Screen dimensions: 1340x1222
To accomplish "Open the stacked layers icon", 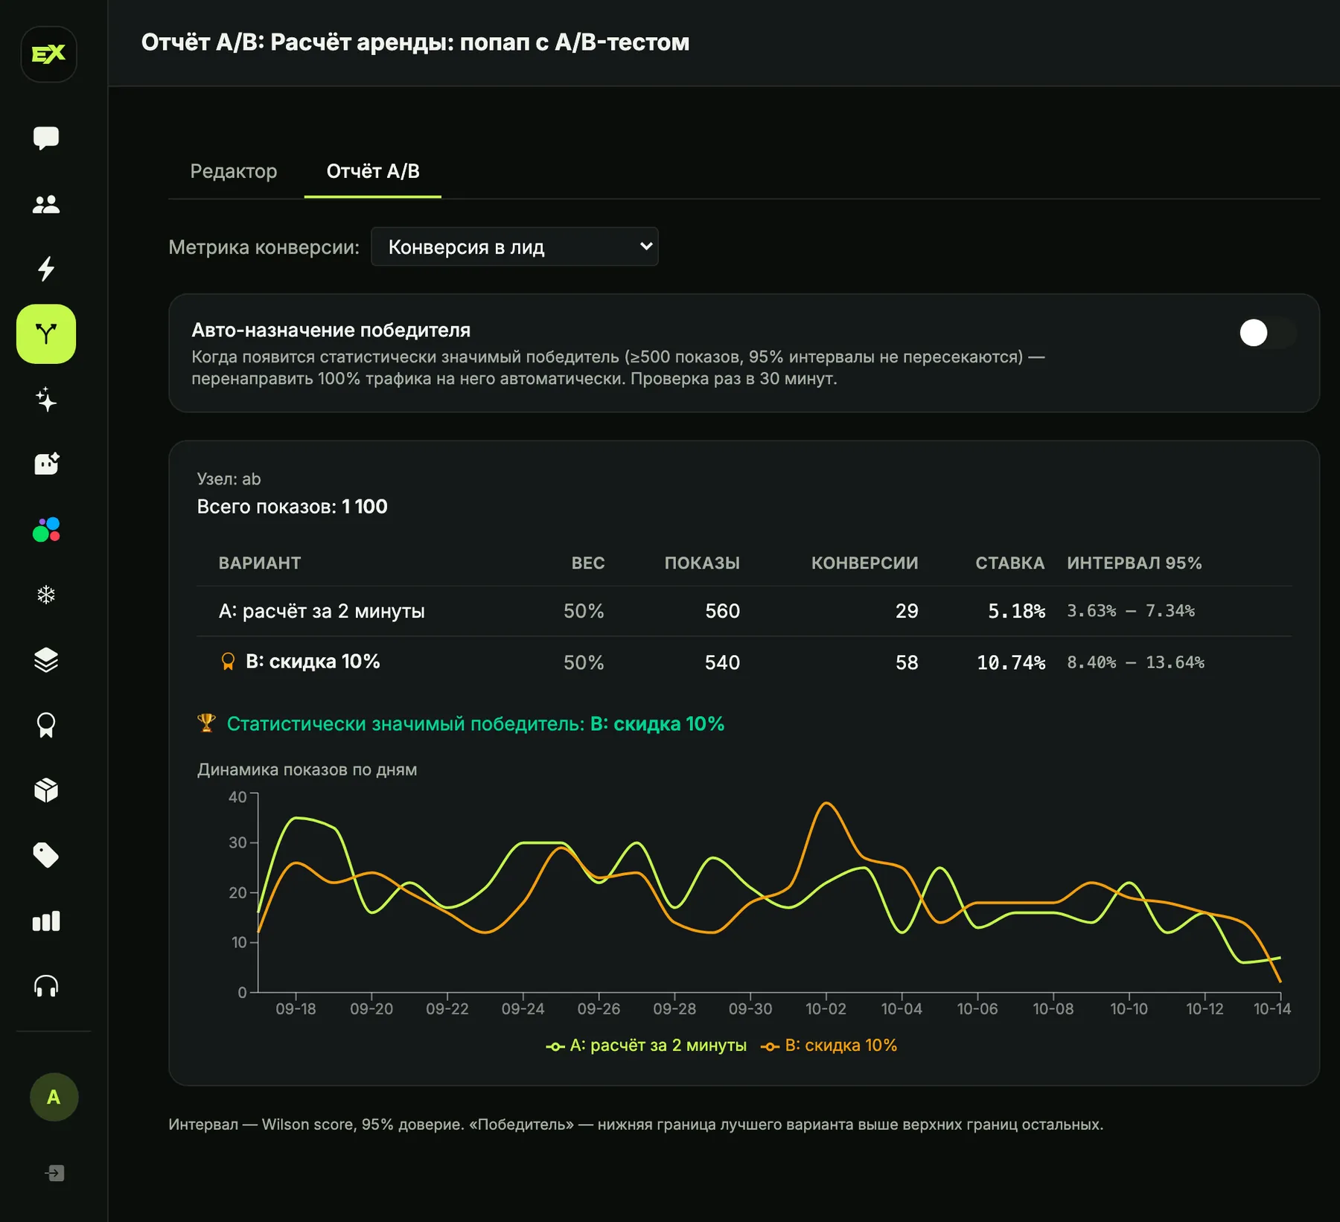I will (x=46, y=660).
